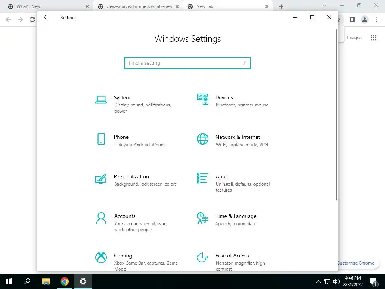
Task: Open System settings title
Action: click(122, 97)
